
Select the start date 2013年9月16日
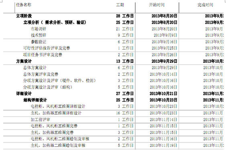coord(165,42)
